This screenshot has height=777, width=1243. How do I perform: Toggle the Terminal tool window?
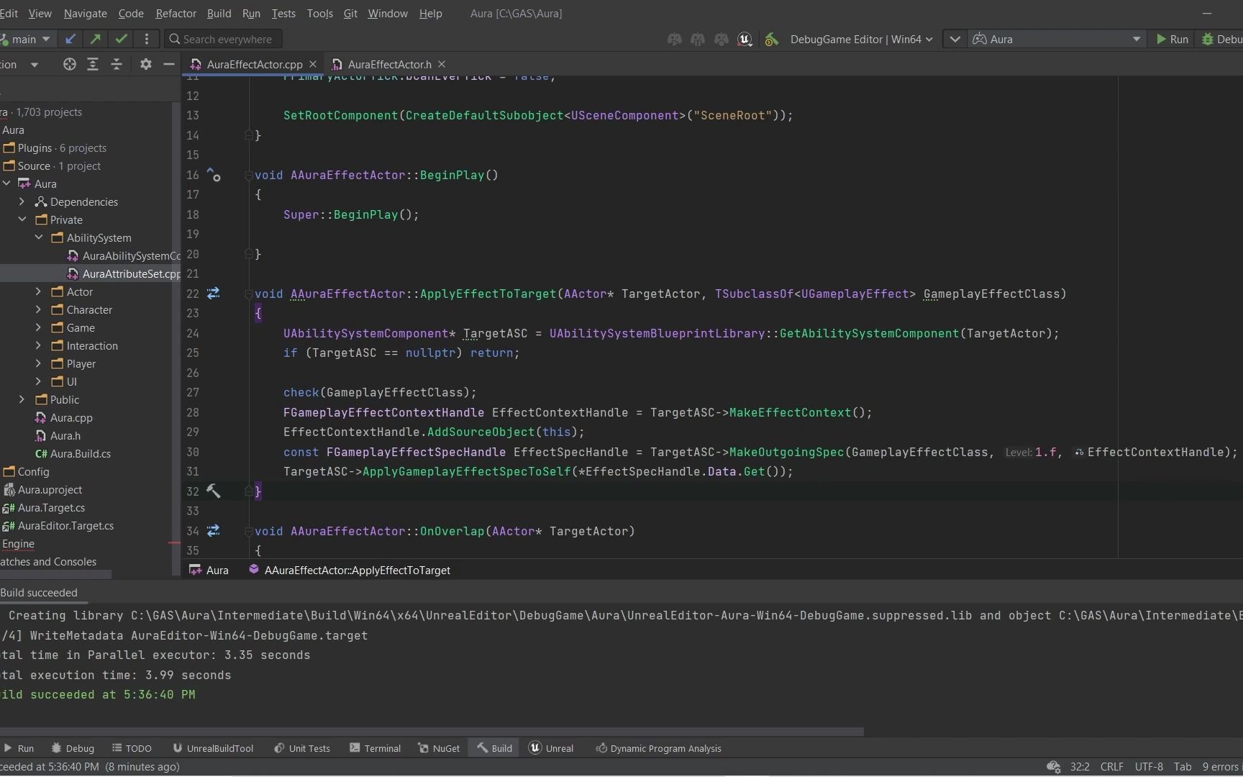coord(374,748)
